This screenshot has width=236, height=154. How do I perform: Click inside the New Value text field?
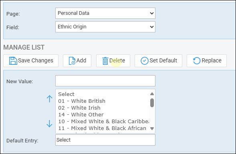(x=105, y=81)
